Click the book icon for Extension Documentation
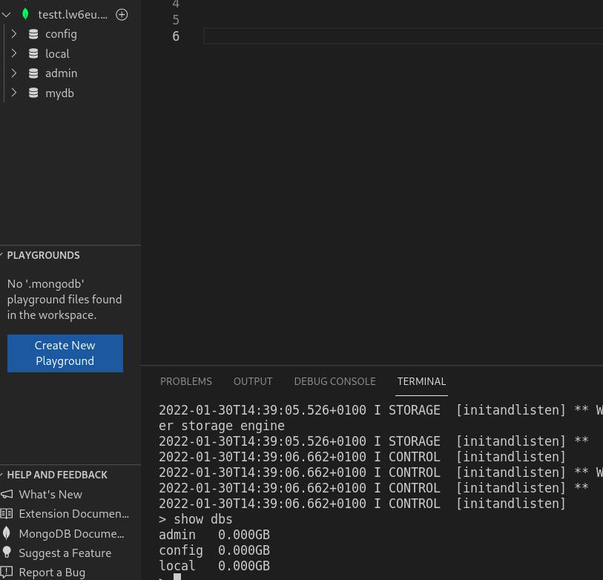Image resolution: width=603 pixels, height=580 pixels. (x=7, y=513)
